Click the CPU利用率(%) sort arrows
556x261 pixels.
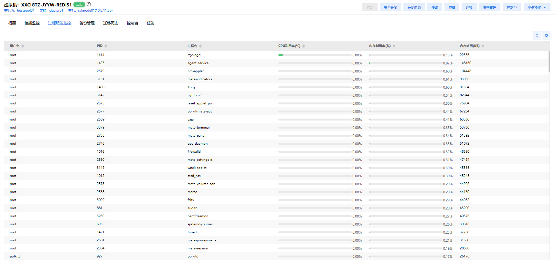pyautogui.click(x=304, y=46)
